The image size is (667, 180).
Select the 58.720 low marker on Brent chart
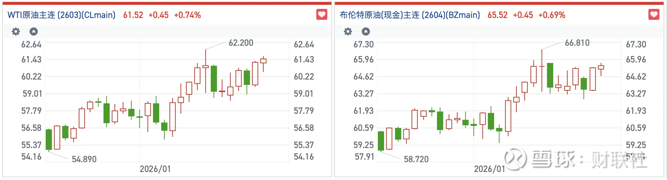[416, 159]
